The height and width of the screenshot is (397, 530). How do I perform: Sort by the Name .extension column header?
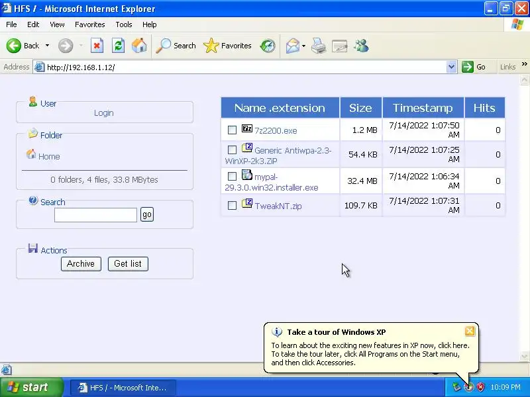coord(280,108)
